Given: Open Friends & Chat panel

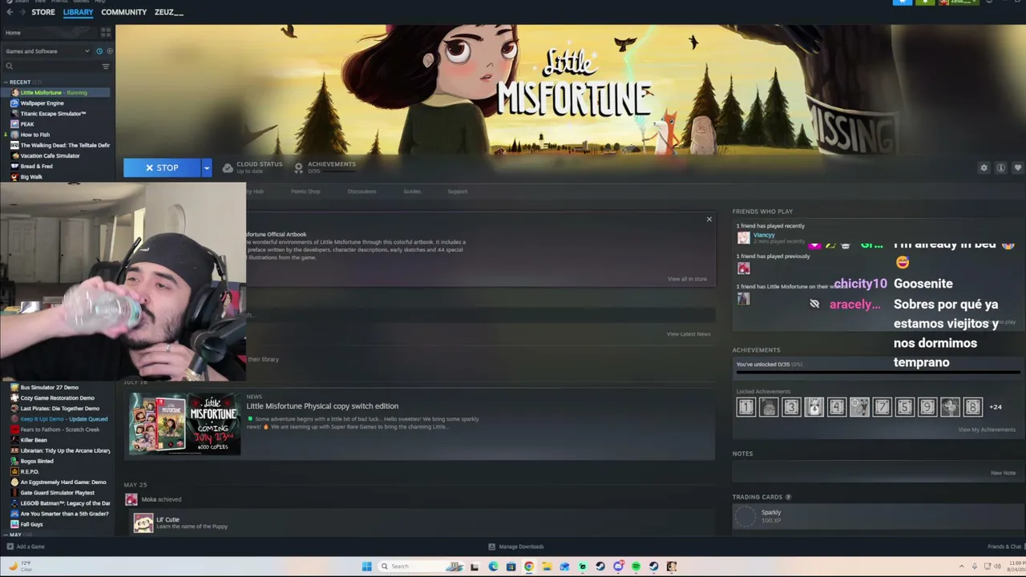Looking at the screenshot, I should [x=1004, y=547].
